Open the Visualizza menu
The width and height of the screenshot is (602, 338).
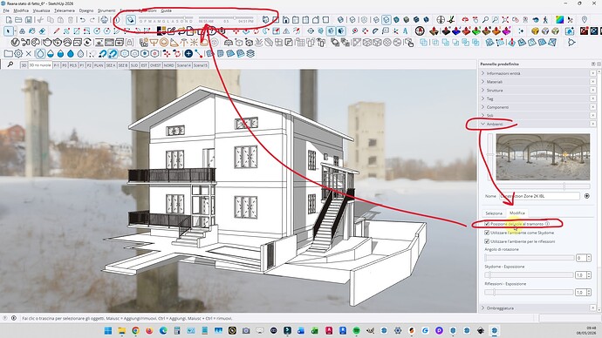[42, 10]
